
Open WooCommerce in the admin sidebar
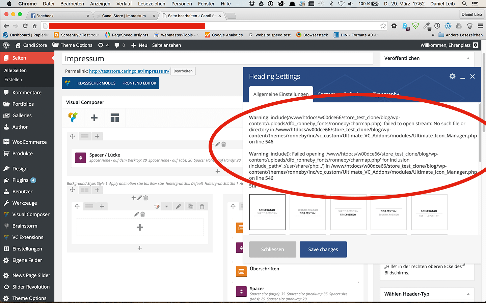(x=29, y=142)
